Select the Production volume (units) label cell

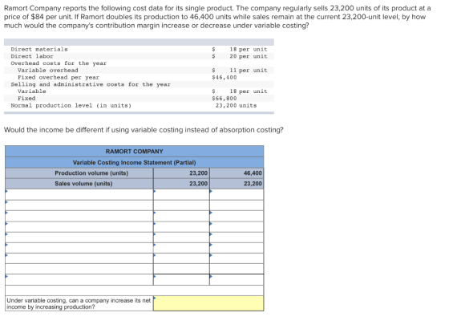[x=79, y=173]
